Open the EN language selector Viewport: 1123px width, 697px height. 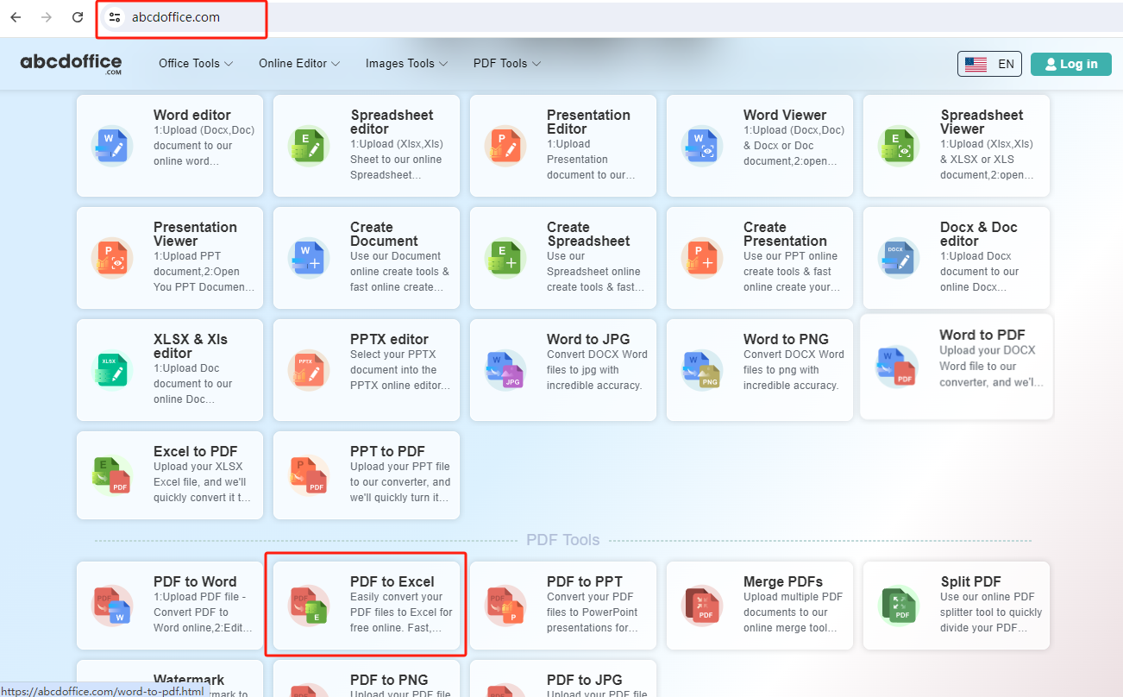[989, 64]
